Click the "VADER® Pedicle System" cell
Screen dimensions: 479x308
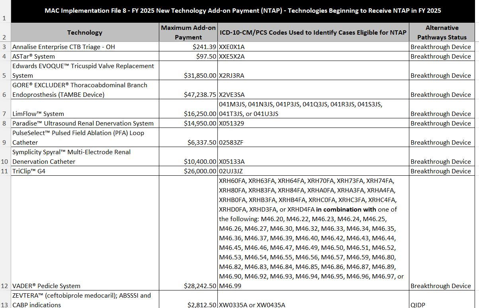[x=85, y=233]
